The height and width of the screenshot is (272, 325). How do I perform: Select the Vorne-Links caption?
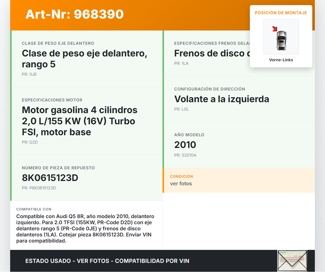[281, 60]
